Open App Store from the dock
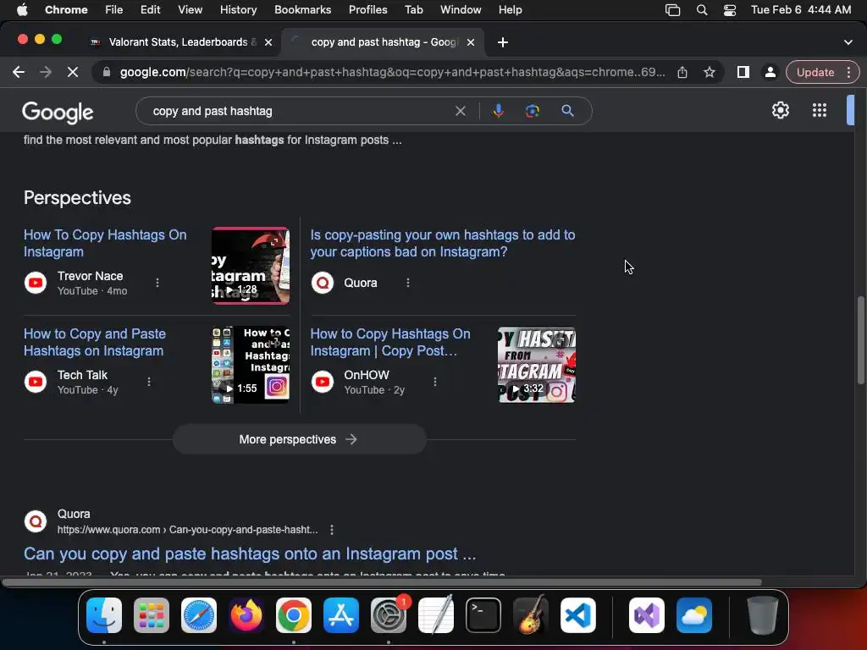 tap(340, 615)
